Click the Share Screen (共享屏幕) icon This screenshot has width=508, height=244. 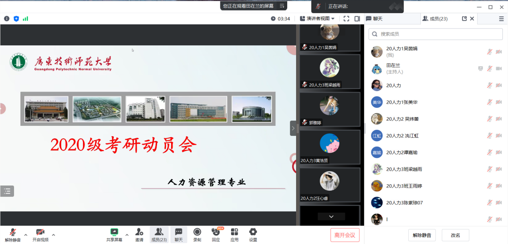coord(114,232)
